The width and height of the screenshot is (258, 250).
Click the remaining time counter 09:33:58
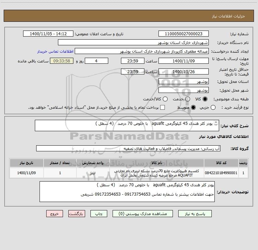[62, 61]
